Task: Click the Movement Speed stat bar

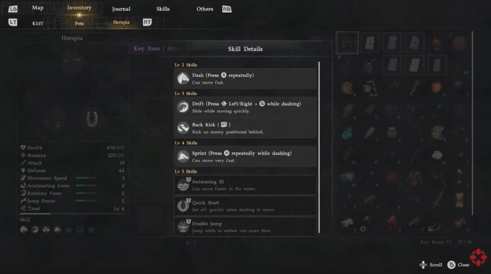Action: click(x=86, y=178)
